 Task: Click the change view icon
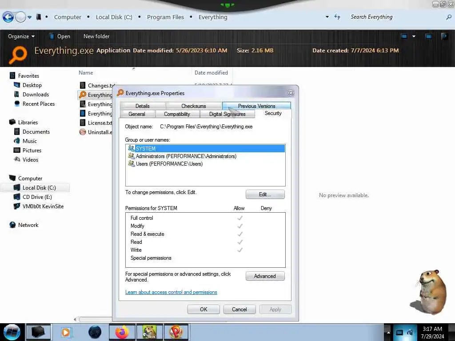[x=404, y=36]
